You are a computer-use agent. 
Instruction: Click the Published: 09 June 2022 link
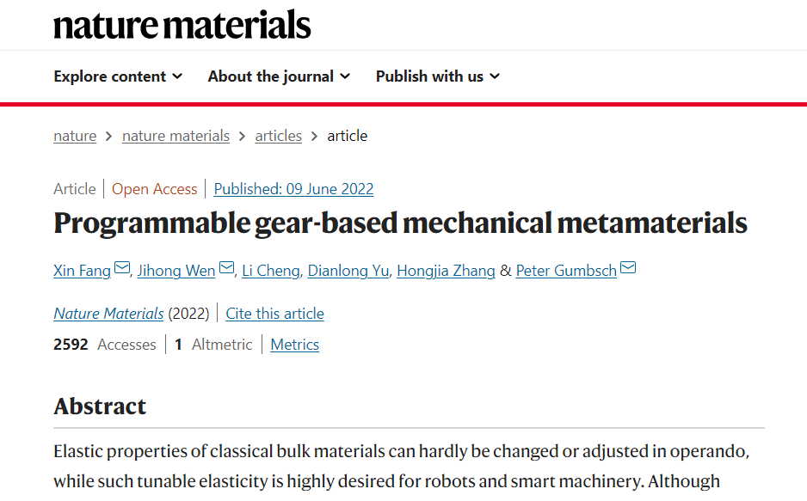(294, 189)
